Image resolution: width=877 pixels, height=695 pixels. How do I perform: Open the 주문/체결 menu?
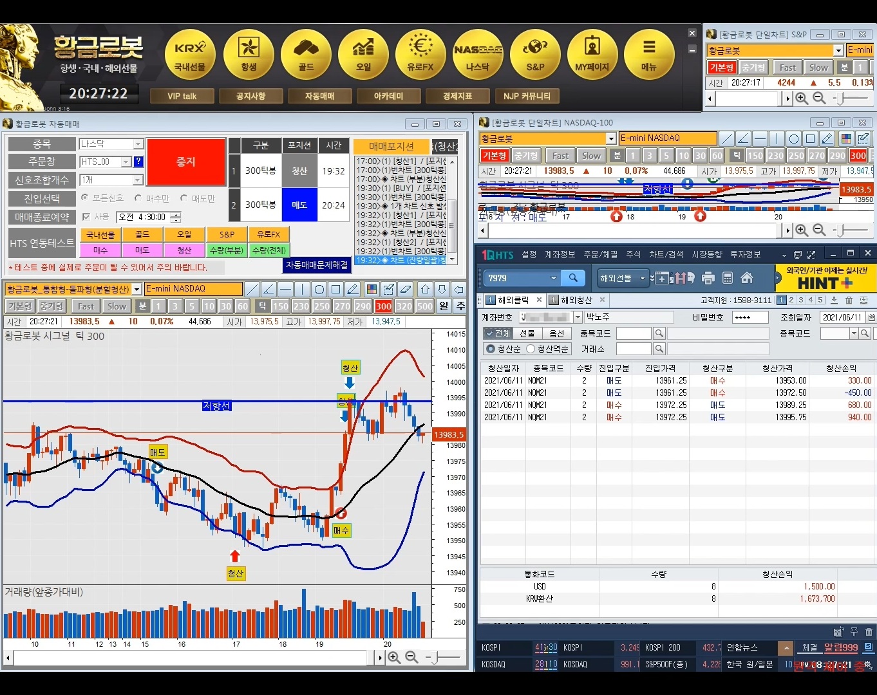tap(601, 254)
